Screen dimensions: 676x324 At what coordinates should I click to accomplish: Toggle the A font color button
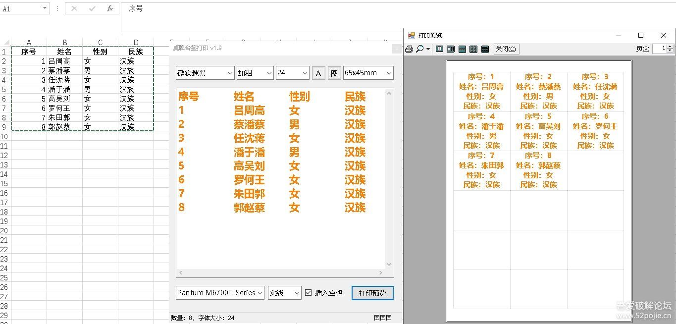(x=317, y=72)
